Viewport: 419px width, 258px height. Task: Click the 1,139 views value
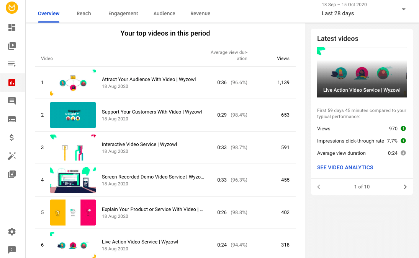tap(283, 83)
